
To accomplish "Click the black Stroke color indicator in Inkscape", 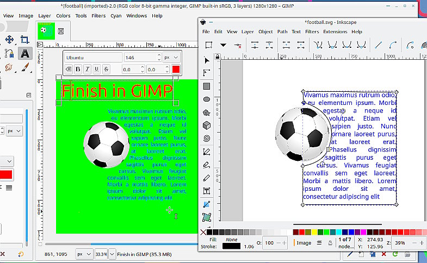I will [x=231, y=246].
